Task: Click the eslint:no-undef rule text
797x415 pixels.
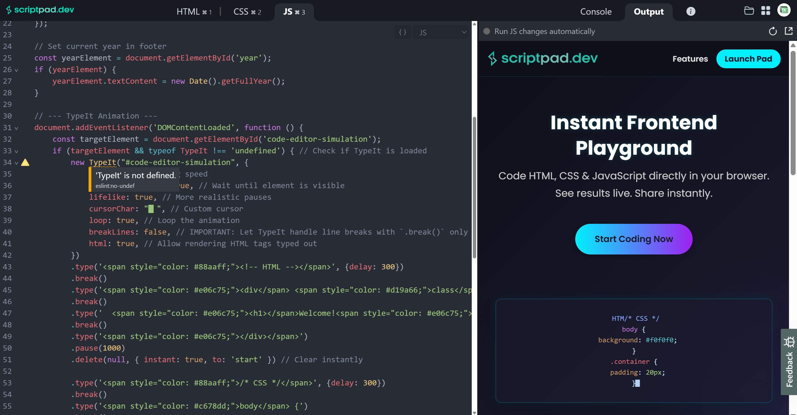Action: click(x=115, y=186)
